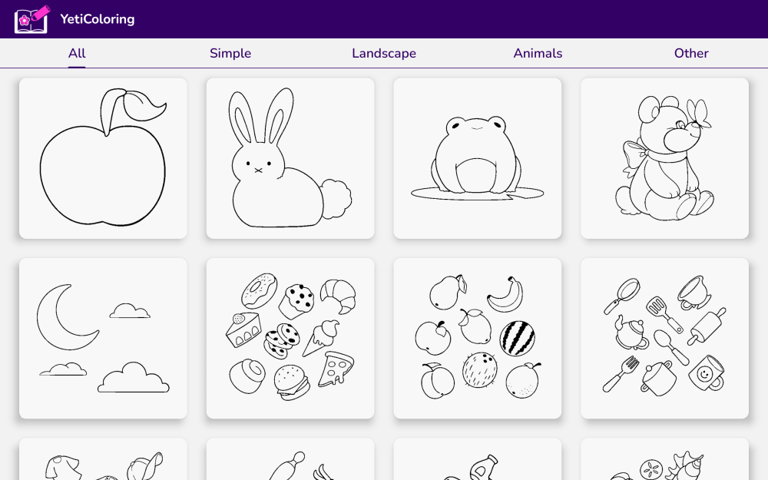Open the Landscape tab
This screenshot has width=768, height=480.
click(384, 54)
